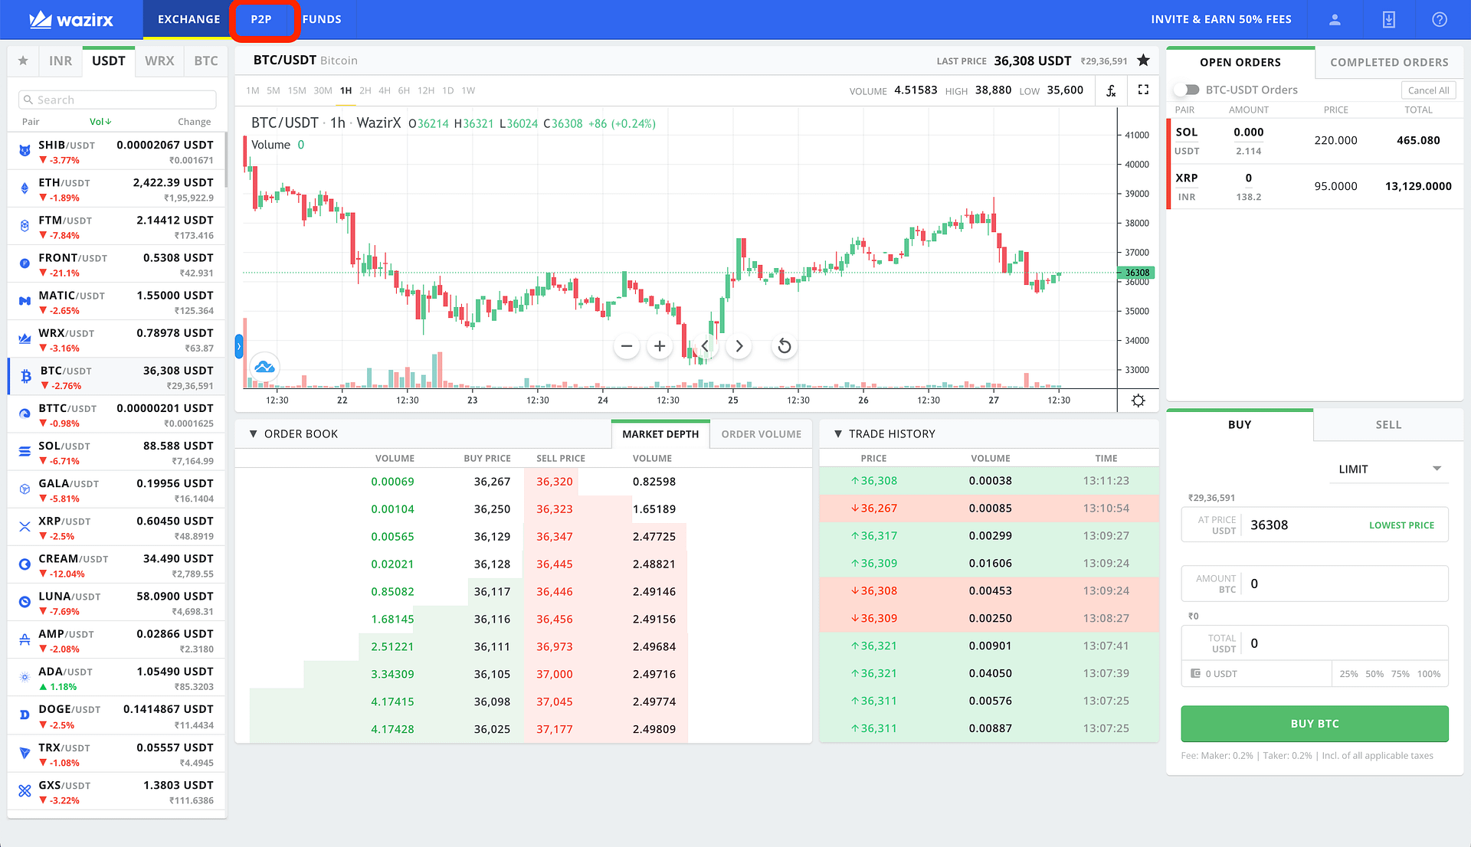Select BTC market tab
1471x847 pixels.
[x=206, y=60]
